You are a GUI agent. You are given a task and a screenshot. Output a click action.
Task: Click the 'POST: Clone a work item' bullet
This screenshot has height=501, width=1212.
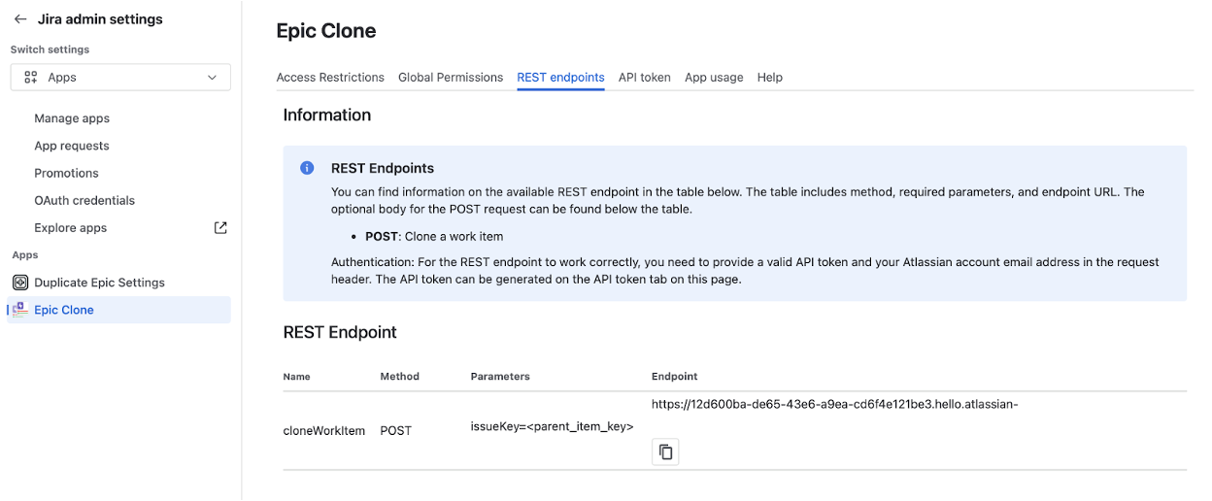(434, 237)
